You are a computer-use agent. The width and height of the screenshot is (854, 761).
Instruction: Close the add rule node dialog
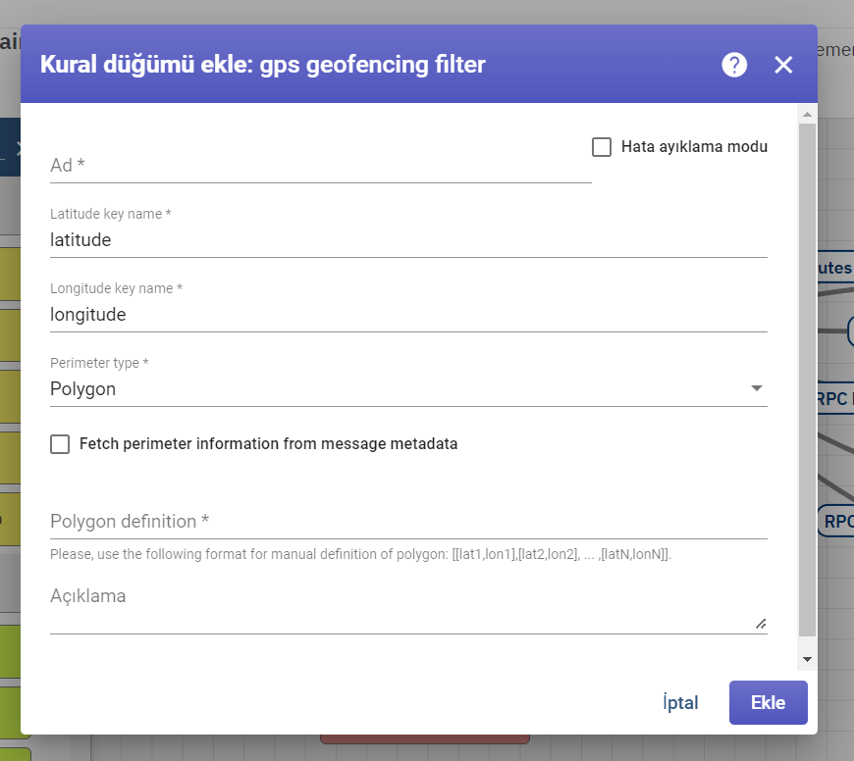coord(783,65)
